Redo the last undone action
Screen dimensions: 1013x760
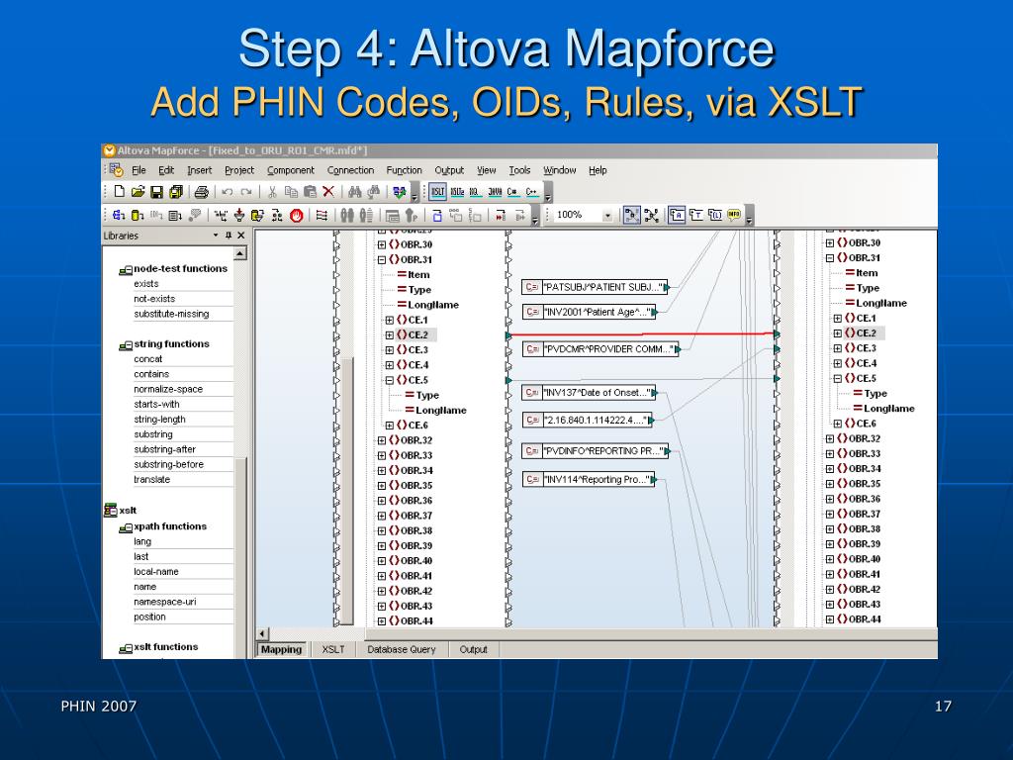pos(246,191)
